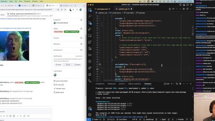Open Labels gear on GitHub issue
The width and height of the screenshot is (215, 121).
pyautogui.click(x=81, y=29)
